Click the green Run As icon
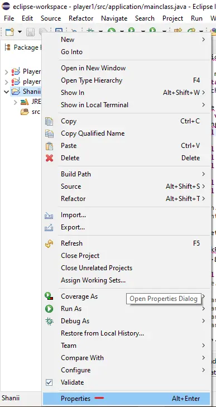This screenshot has height=407, width=216. [x=49, y=309]
